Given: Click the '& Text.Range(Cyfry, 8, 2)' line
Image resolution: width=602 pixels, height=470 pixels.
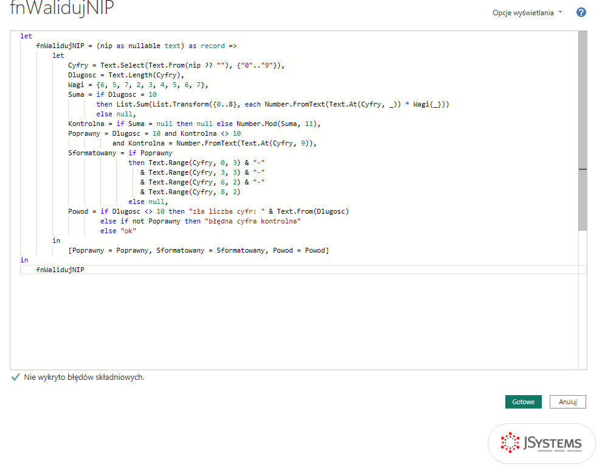Looking at the screenshot, I should coord(190,192).
